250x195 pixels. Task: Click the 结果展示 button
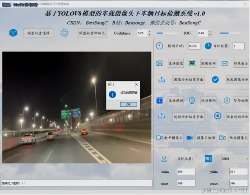[x=241, y=63]
